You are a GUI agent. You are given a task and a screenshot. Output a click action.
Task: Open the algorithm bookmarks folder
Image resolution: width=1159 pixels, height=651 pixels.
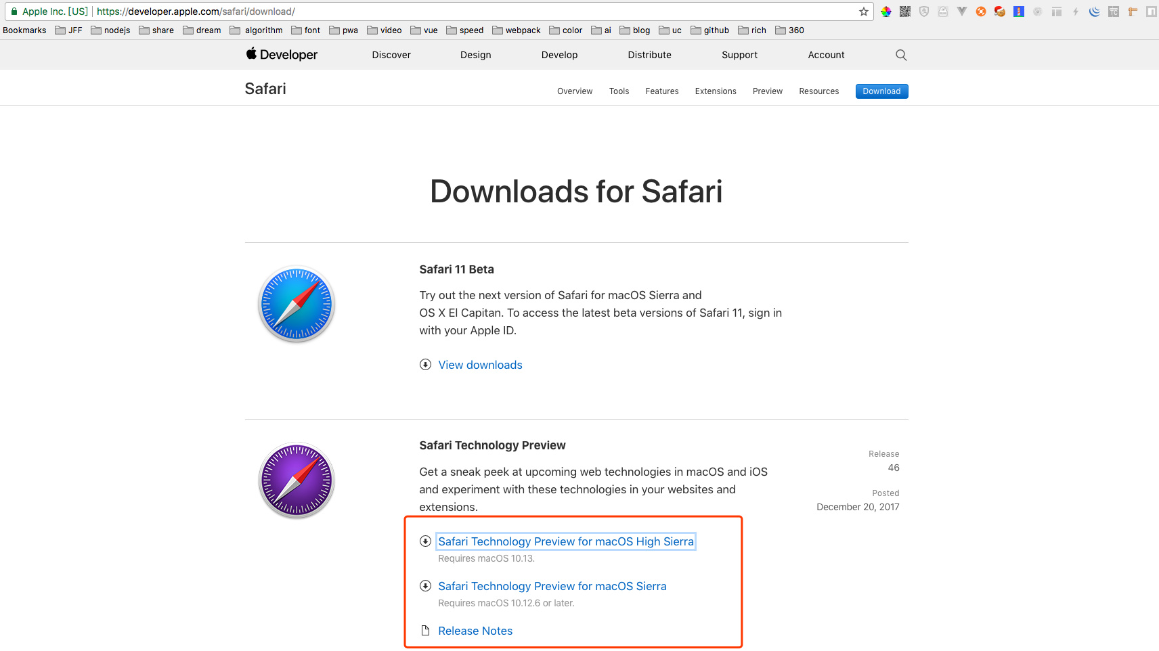[256, 30]
